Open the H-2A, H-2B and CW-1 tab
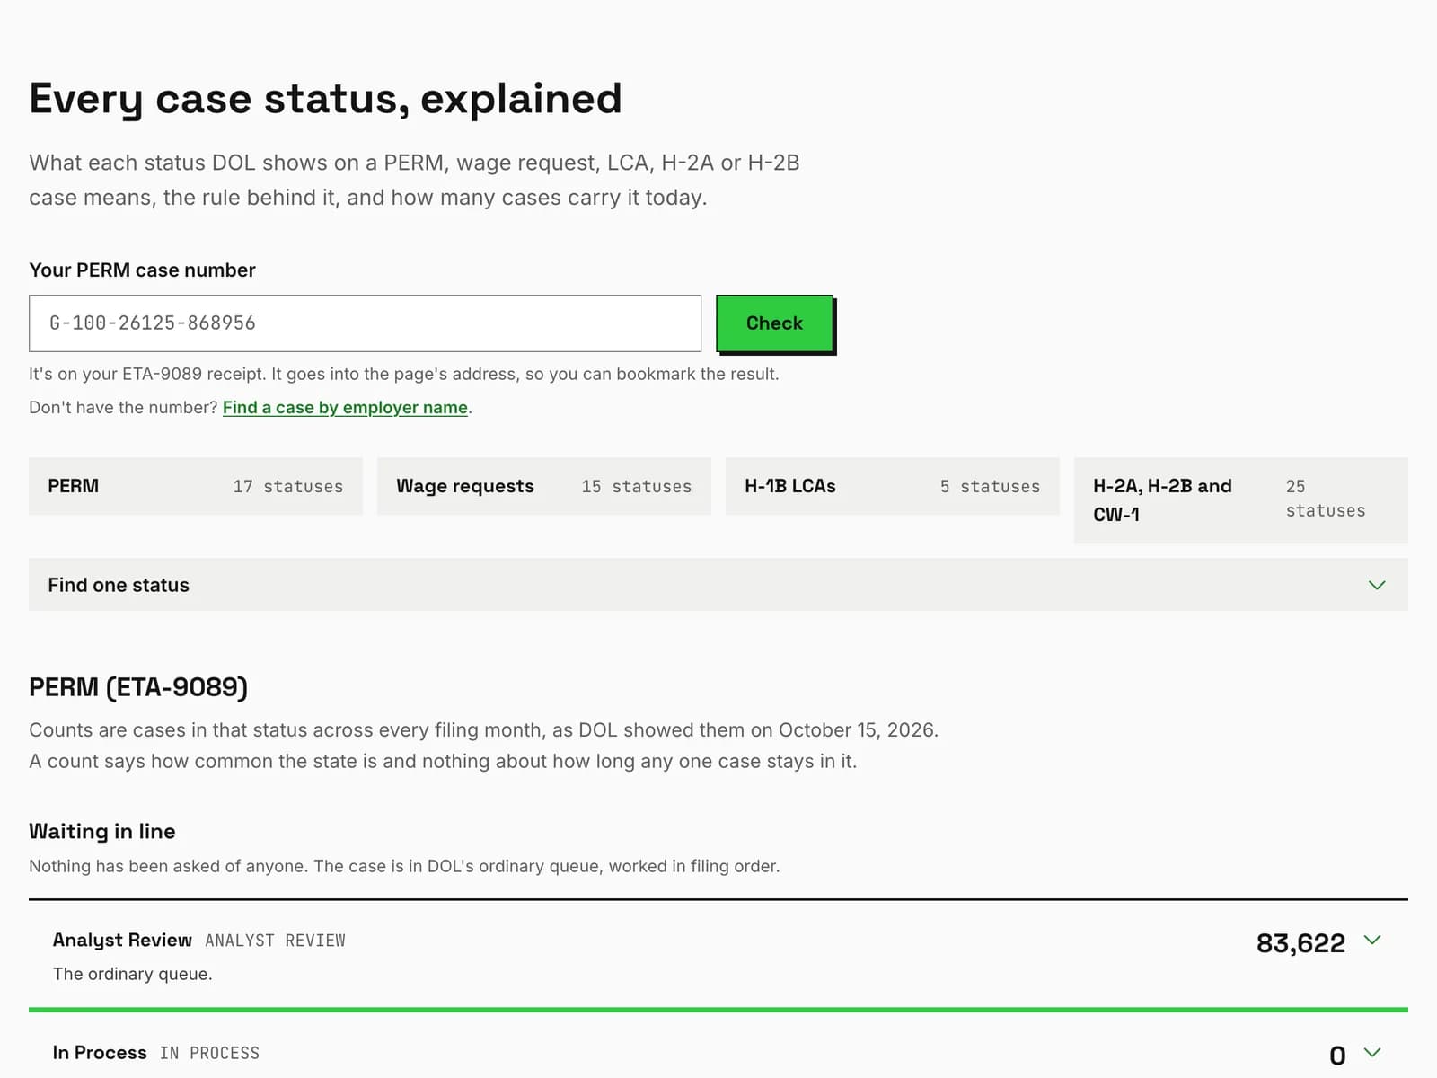This screenshot has width=1437, height=1078. click(x=1241, y=500)
